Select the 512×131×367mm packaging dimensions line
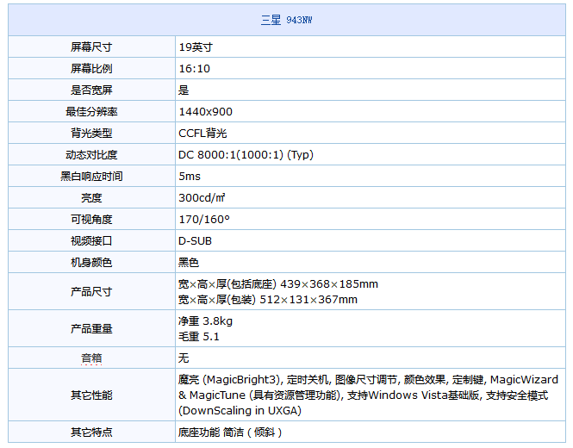Screen dimensions: 573x448 pyautogui.click(x=268, y=300)
